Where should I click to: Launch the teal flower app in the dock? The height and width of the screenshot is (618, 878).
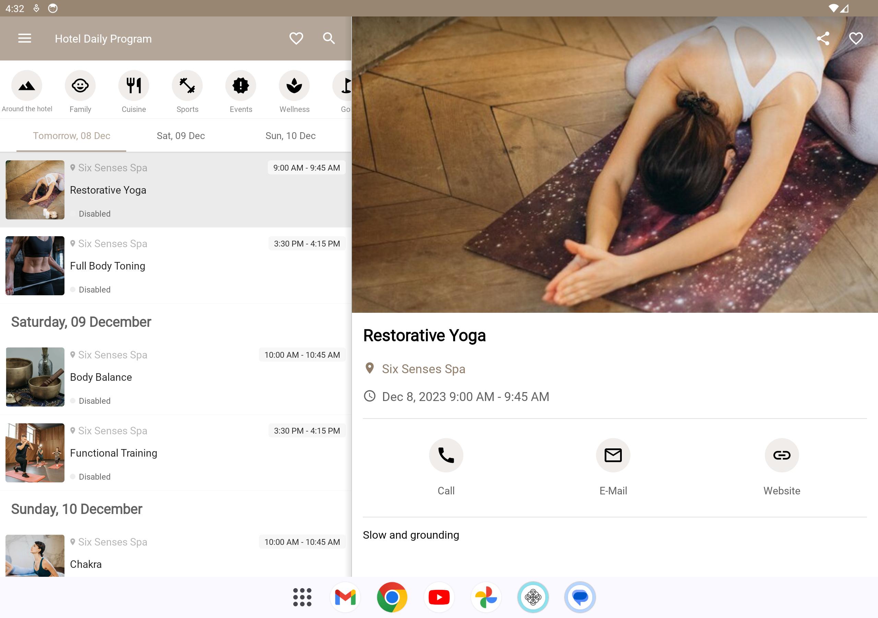click(533, 597)
